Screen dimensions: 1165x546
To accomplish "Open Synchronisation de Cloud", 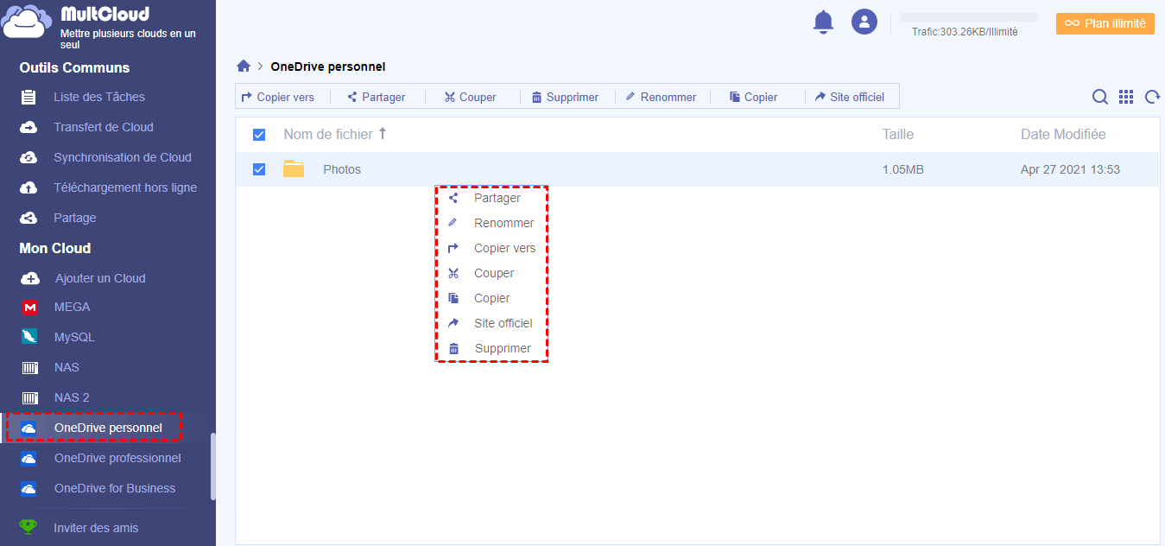I will tap(123, 157).
